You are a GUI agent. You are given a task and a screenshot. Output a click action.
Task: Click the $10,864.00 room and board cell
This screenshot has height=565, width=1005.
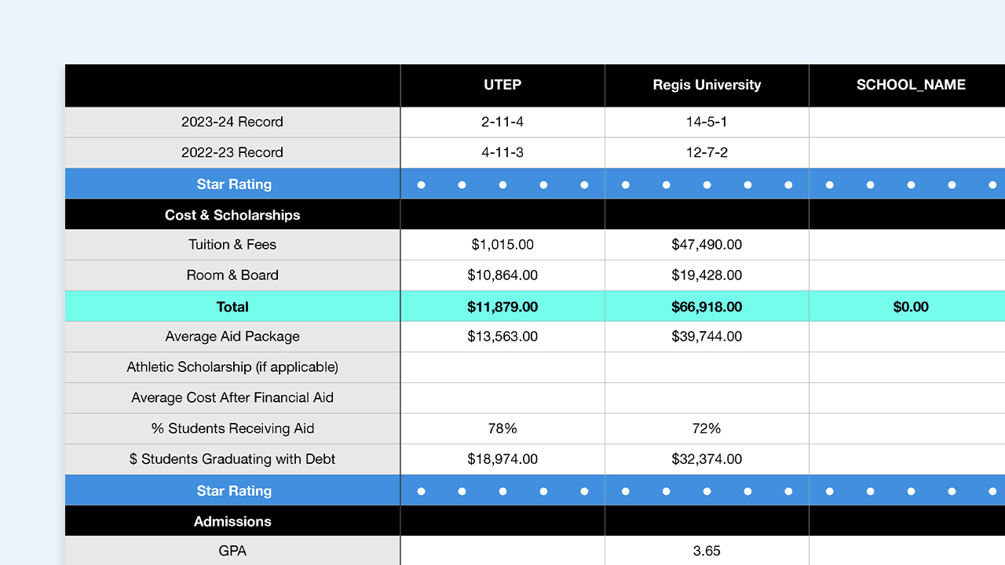[502, 275]
